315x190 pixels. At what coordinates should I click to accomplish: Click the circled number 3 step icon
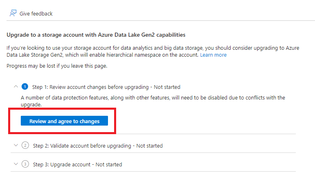(25, 164)
